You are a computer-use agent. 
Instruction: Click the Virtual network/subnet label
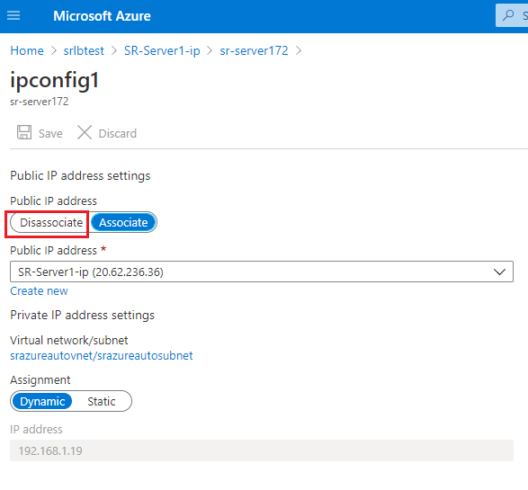click(69, 341)
